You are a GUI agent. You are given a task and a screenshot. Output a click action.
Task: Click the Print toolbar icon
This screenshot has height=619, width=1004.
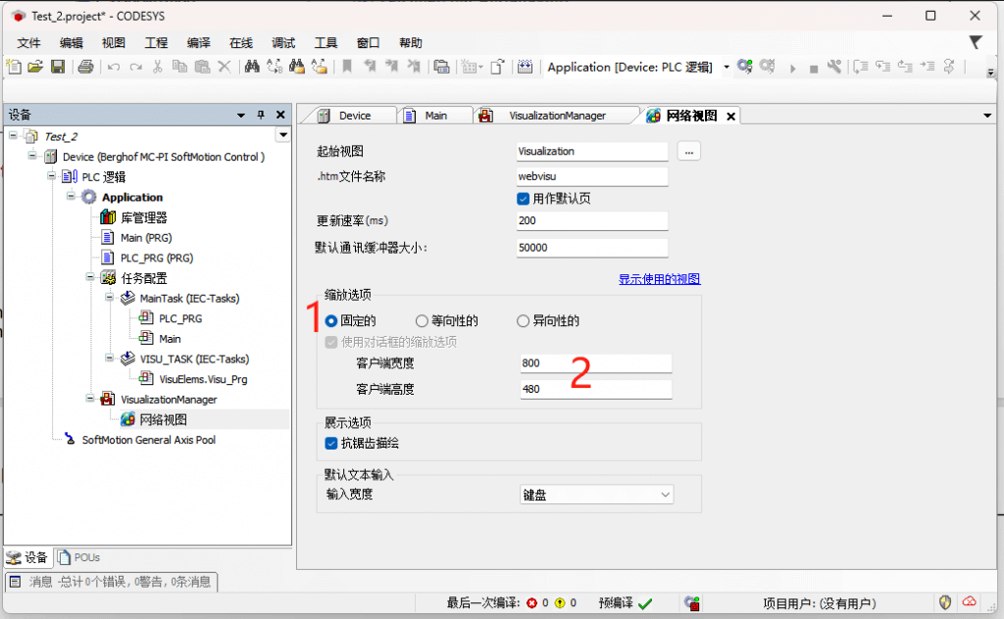click(85, 67)
